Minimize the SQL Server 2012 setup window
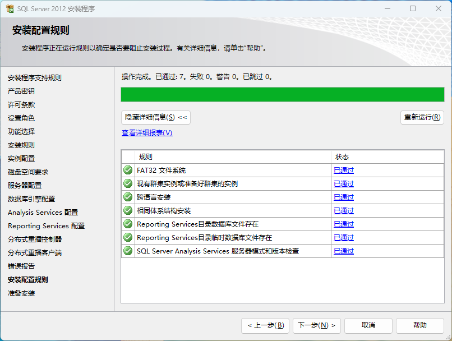Image resolution: width=452 pixels, height=341 pixels. (388, 8)
